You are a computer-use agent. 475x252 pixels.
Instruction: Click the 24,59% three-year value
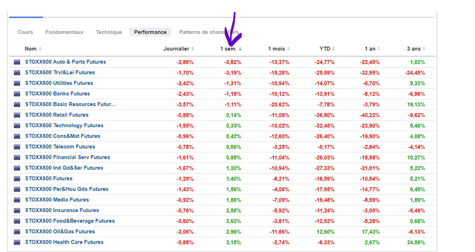click(x=416, y=242)
